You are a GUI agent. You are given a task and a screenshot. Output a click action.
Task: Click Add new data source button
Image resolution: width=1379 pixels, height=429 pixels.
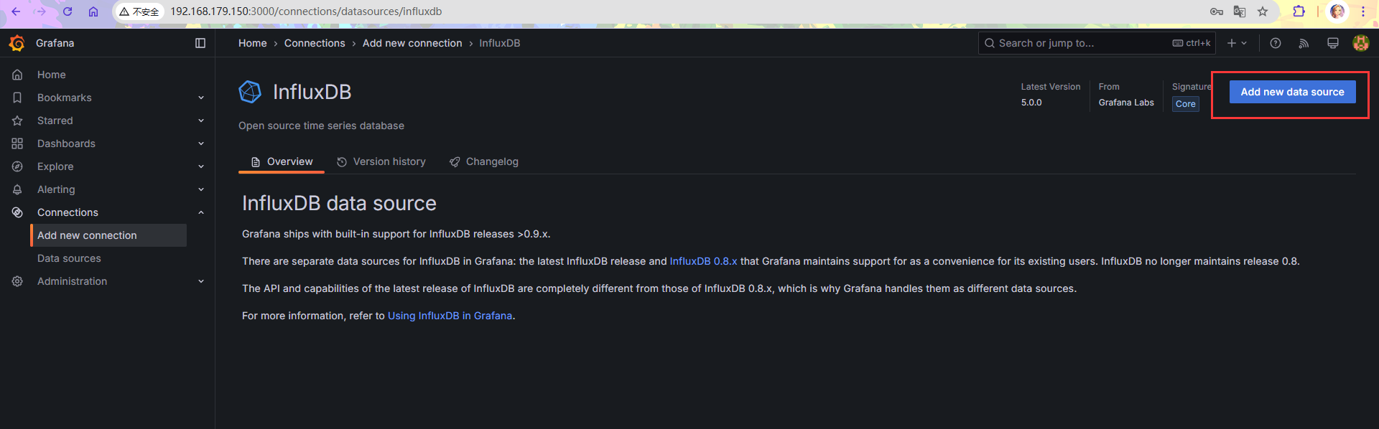pos(1292,92)
